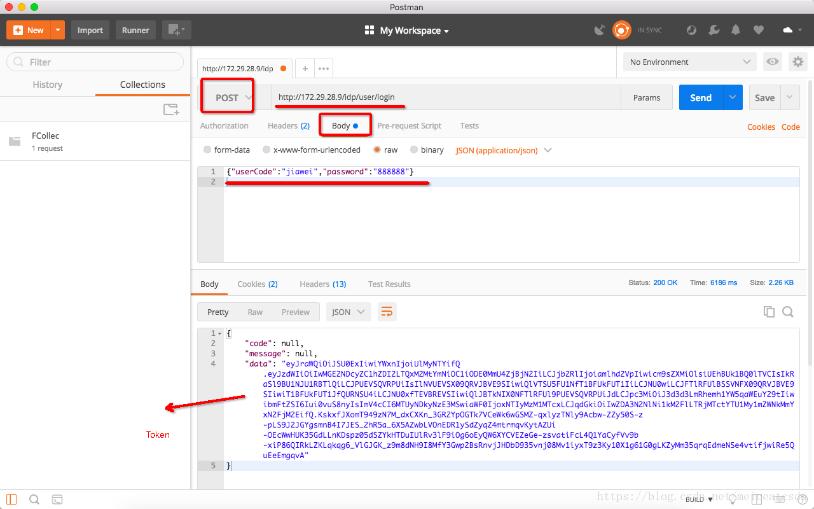Show notifications with the bell icon

736,30
